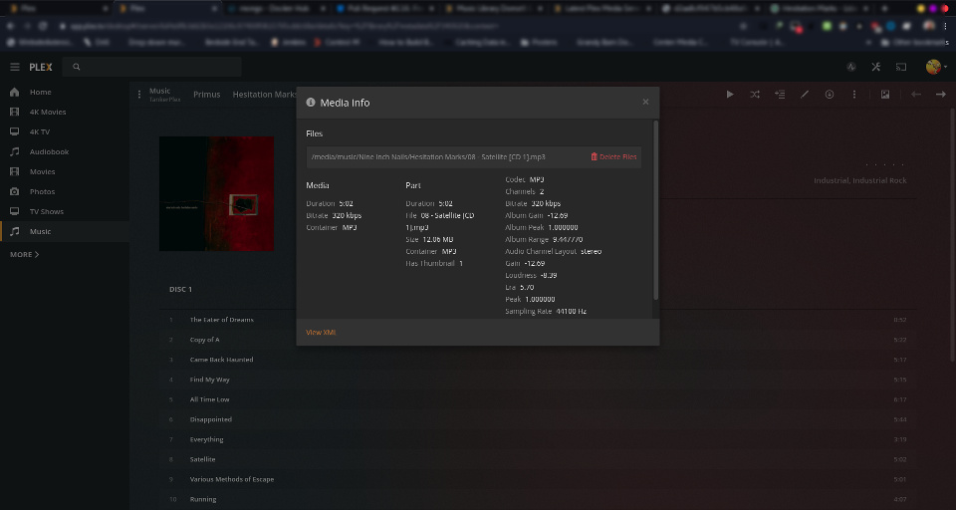Click the five-dot album rating control
The width and height of the screenshot is (956, 510).
click(x=885, y=164)
